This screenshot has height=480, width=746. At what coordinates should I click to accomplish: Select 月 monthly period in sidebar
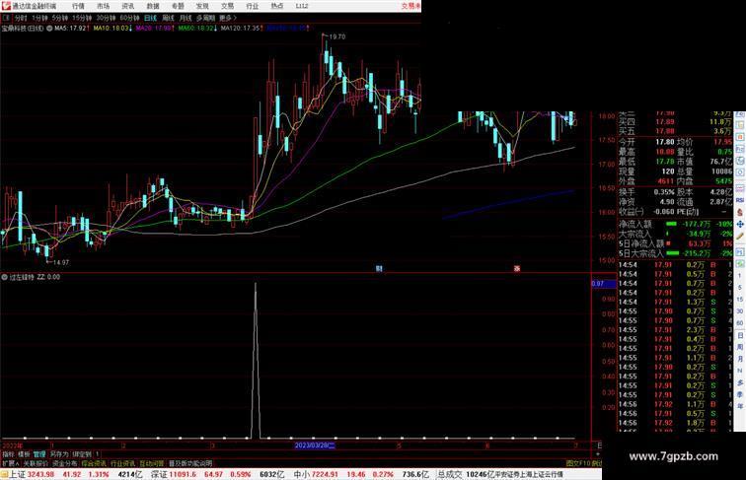click(740, 359)
